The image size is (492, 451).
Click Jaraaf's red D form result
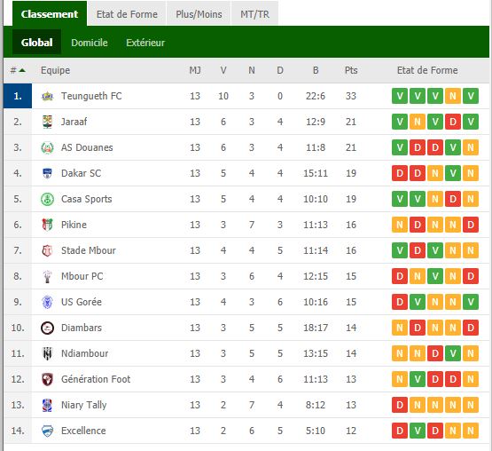pos(452,122)
